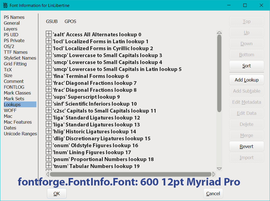Select the Unicode Ranges section
The width and height of the screenshot is (270, 201).
(x=20, y=134)
